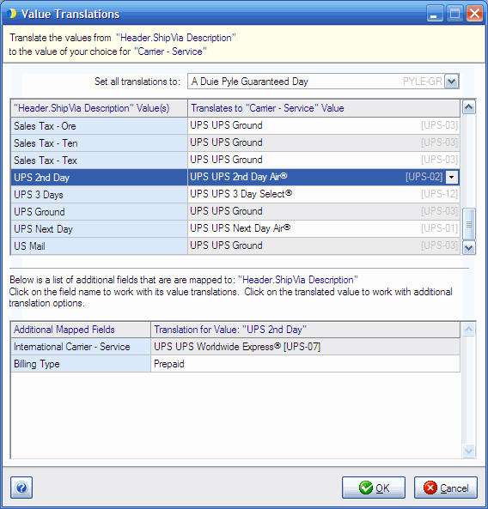Viewport: 488px width, 509px height.
Task: Select the UPS 3 Days row
Action: 99,195
